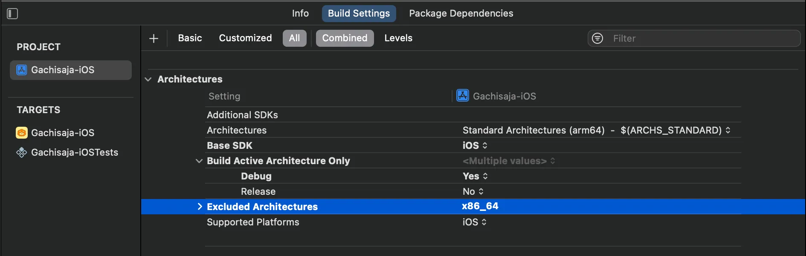Collapse the Architectures section
Viewport: 806px width, 256px height.
point(148,79)
